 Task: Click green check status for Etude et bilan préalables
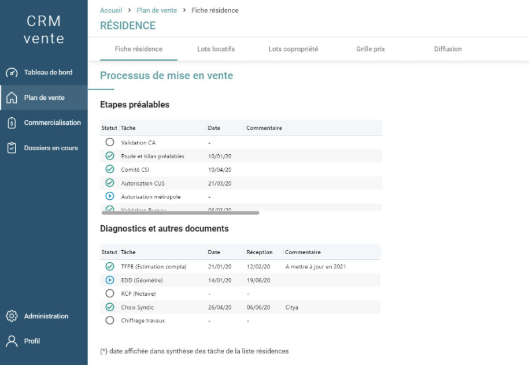(x=110, y=156)
